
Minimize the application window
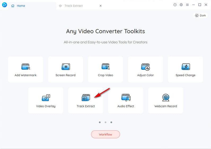194,5
